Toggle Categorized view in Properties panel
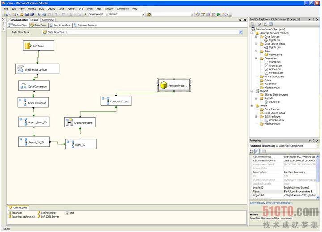322x232 pixels. pos(252,151)
